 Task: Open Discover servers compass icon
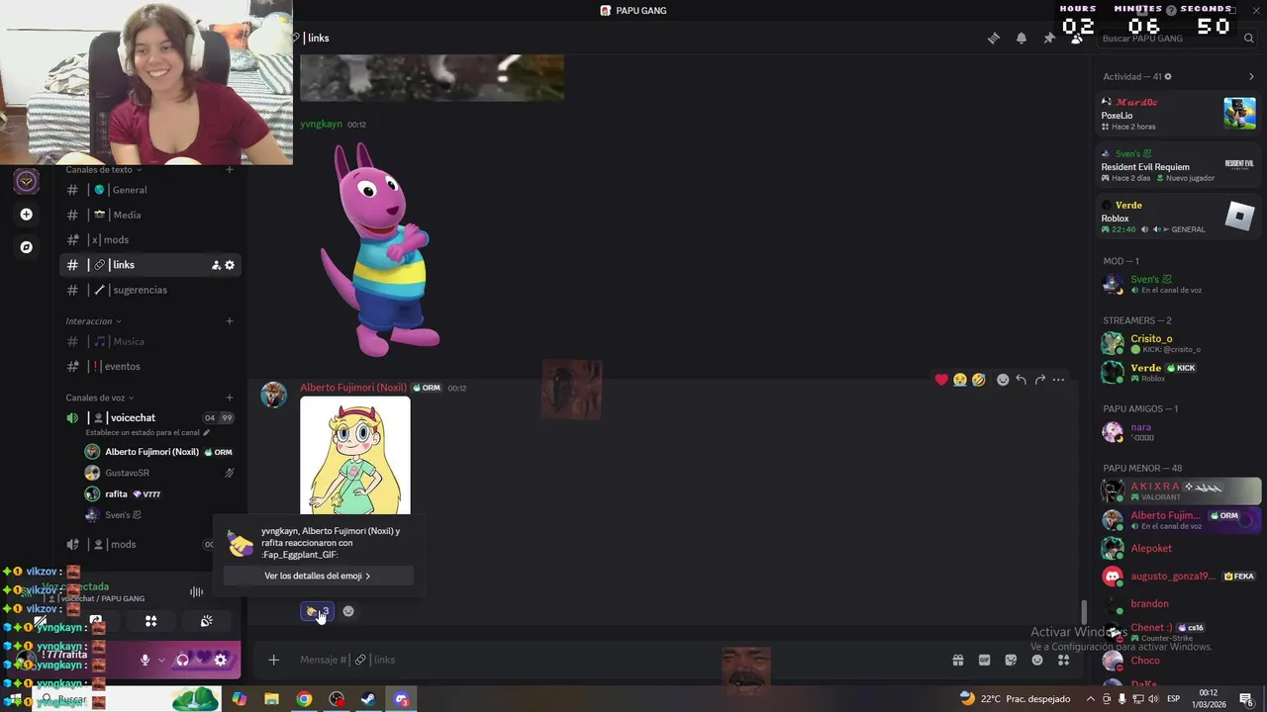click(27, 247)
